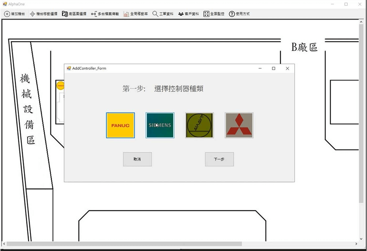Choose the FANUC controller tile
This screenshot has width=367, height=251.
(x=120, y=125)
